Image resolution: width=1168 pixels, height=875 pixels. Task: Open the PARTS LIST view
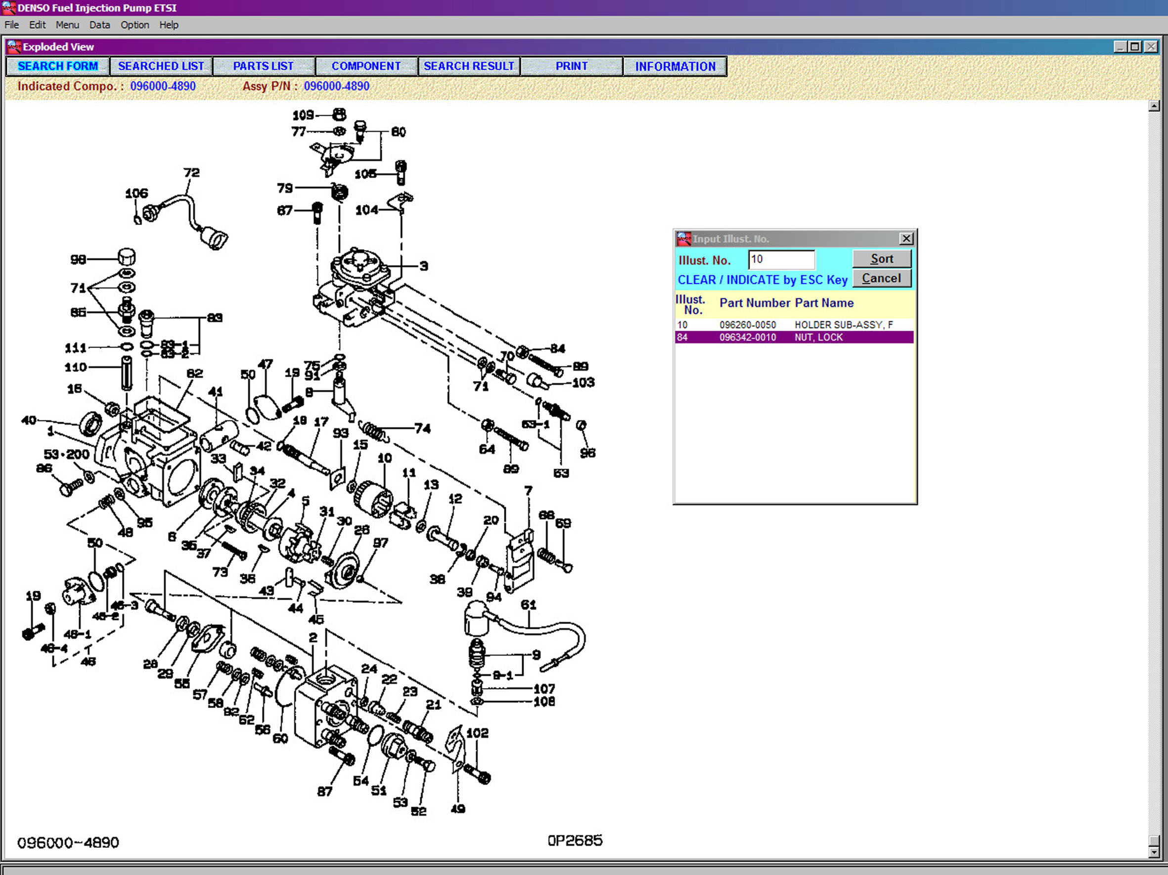(x=263, y=66)
